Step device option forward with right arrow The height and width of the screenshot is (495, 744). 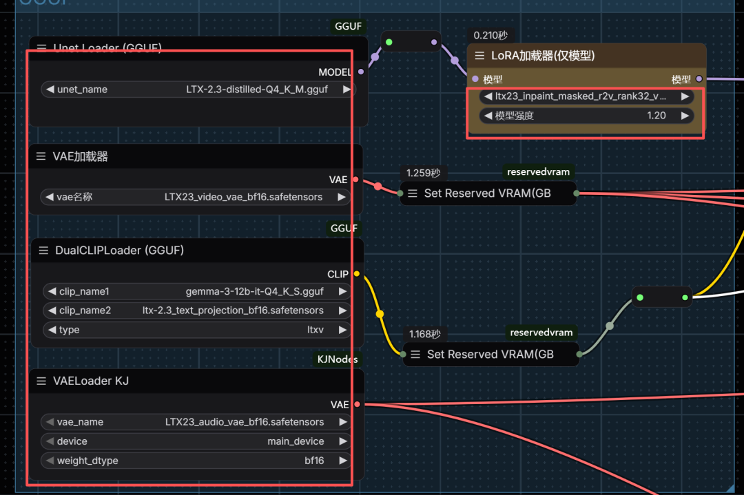click(343, 441)
